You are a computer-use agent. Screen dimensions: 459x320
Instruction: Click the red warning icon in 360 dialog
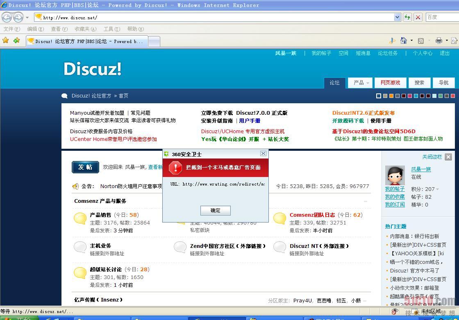pos(175,168)
